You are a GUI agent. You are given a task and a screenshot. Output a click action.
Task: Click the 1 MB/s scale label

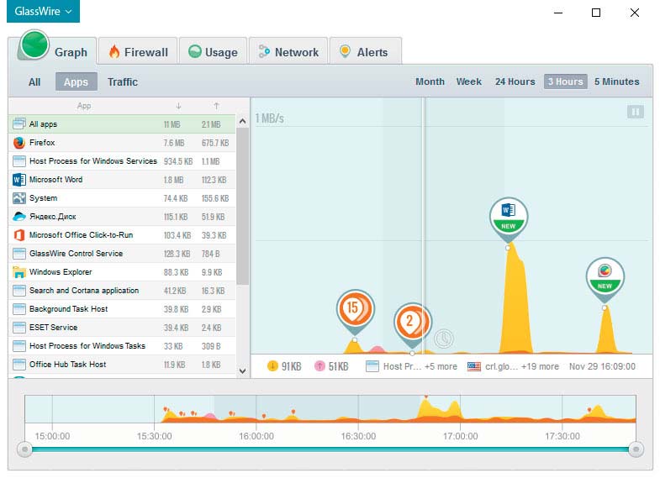(x=269, y=118)
